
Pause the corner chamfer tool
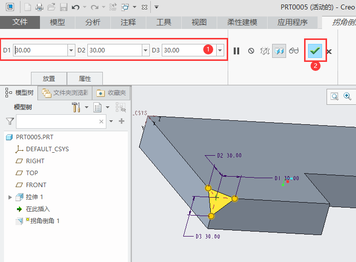tap(237, 51)
